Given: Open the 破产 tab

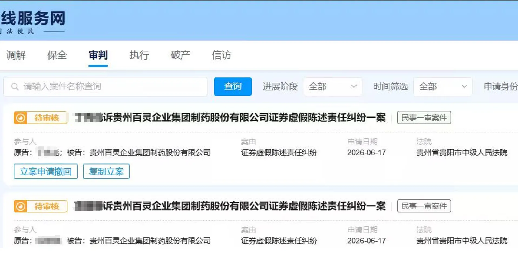Looking at the screenshot, I should (180, 55).
